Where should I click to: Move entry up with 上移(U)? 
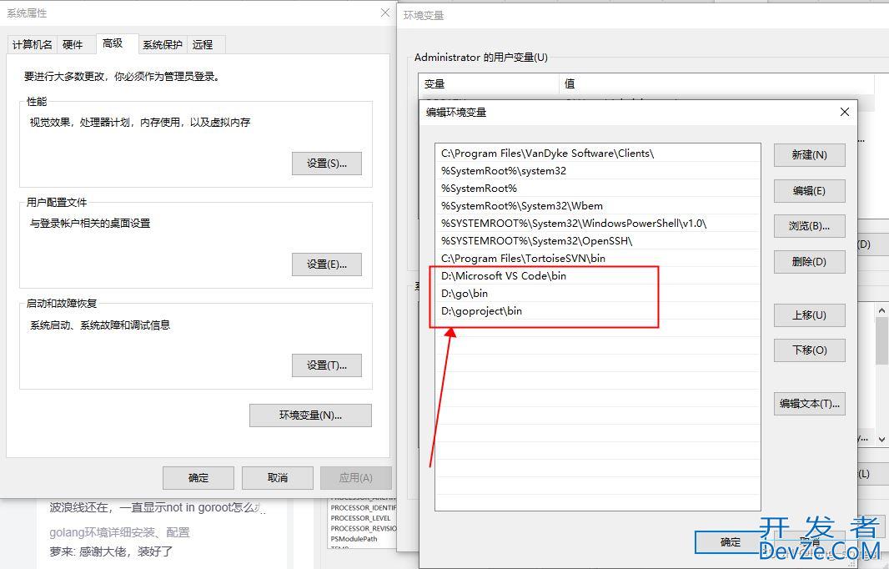click(x=809, y=315)
